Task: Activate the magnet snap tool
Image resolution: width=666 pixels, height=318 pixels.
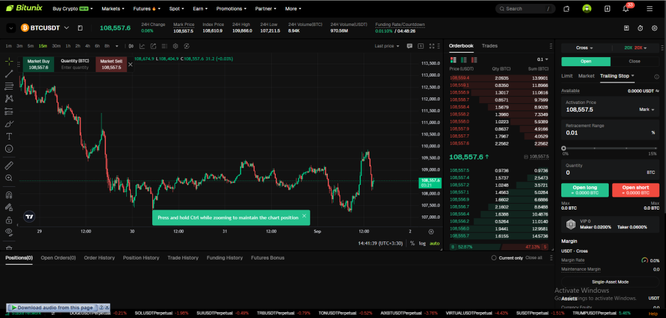Action: (9, 195)
